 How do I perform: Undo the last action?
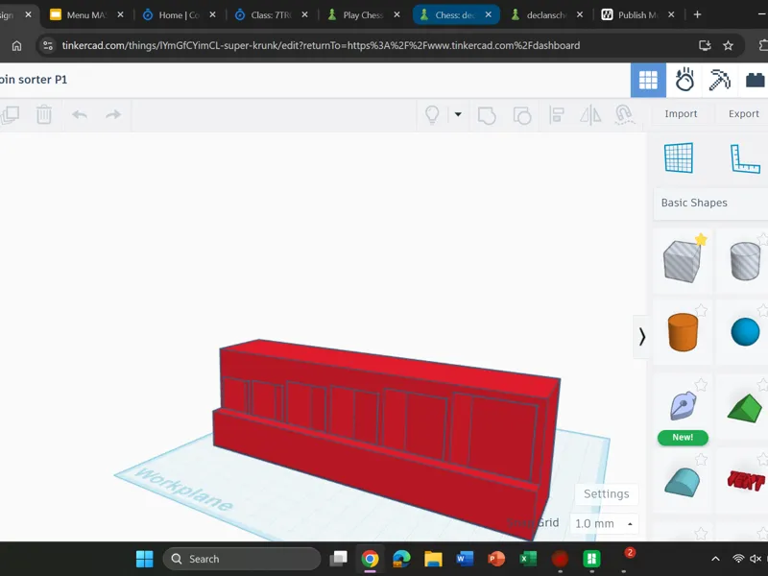point(80,114)
